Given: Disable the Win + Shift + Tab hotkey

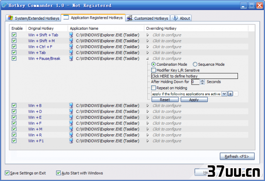Looking at the screenshot, I should pyautogui.click(x=14, y=35).
